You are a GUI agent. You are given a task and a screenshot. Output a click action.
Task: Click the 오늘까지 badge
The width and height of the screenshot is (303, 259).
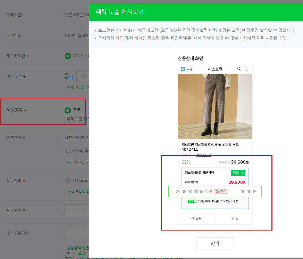coord(221,191)
